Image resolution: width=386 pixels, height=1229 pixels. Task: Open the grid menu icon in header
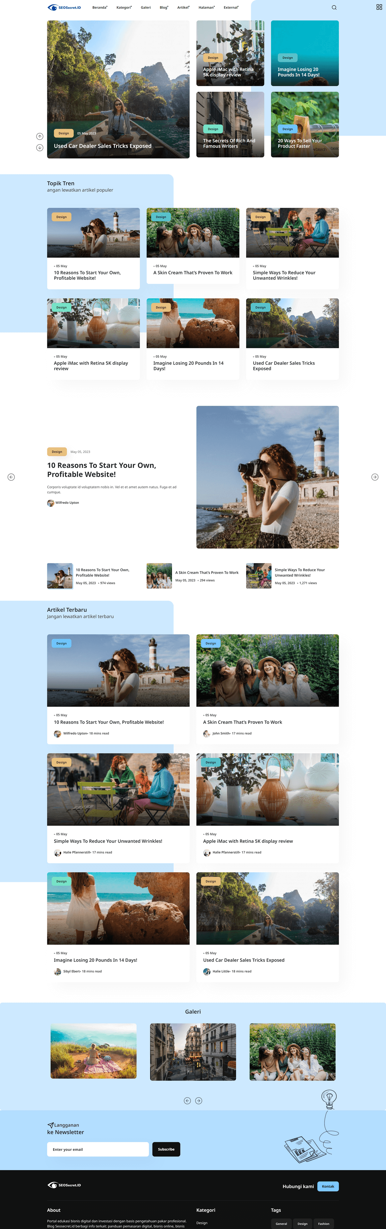point(379,7)
